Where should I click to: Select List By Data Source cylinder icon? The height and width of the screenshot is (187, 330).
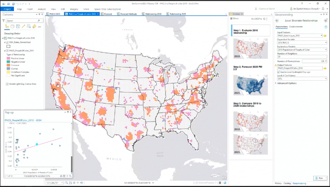[x=12, y=26]
